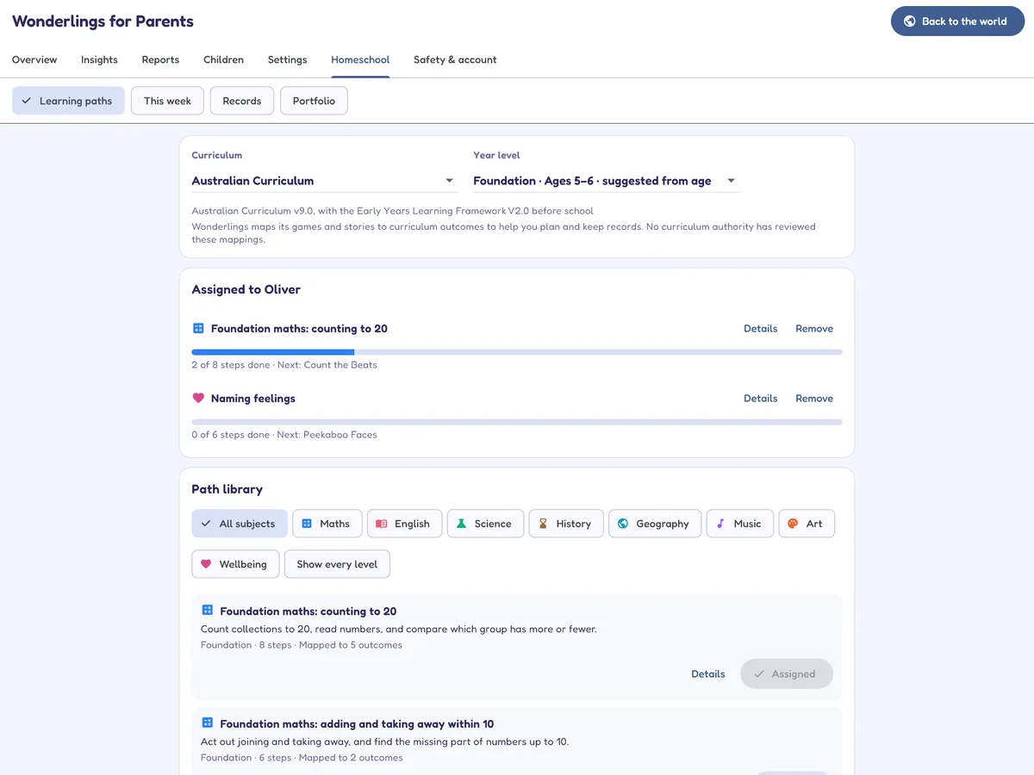Toggle Show every level
Image resolution: width=1034 pixels, height=775 pixels.
coord(337,564)
